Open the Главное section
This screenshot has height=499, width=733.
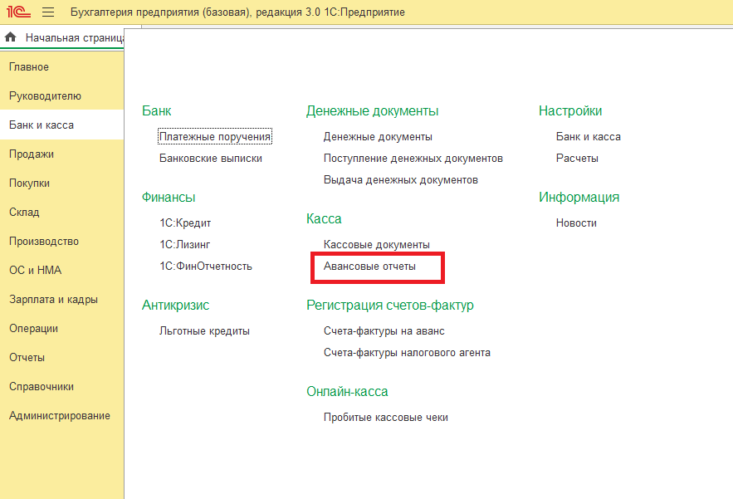pyautogui.click(x=29, y=67)
